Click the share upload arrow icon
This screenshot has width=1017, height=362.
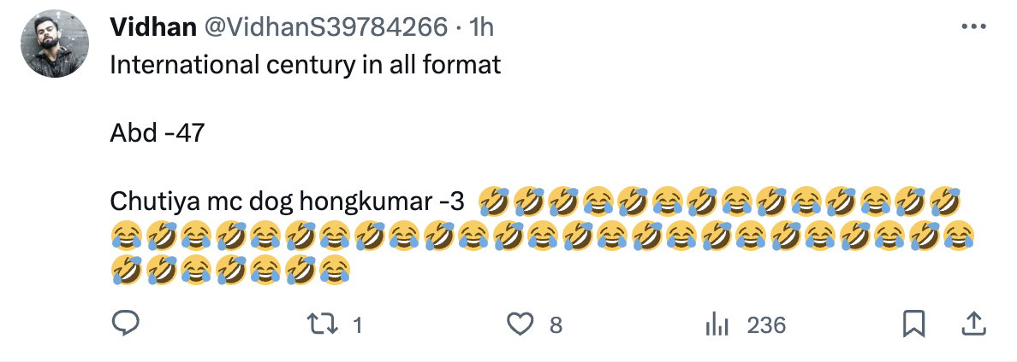[973, 324]
